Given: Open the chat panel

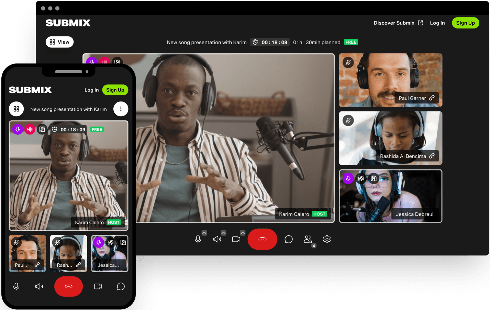Looking at the screenshot, I should tap(289, 239).
